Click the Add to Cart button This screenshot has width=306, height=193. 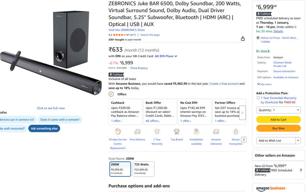pyautogui.click(x=278, y=119)
